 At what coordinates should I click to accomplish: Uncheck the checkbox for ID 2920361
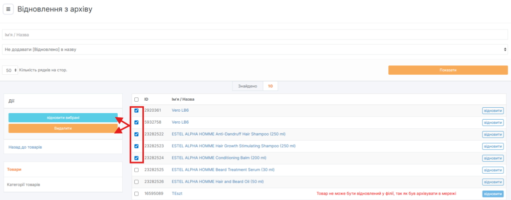[x=137, y=111]
